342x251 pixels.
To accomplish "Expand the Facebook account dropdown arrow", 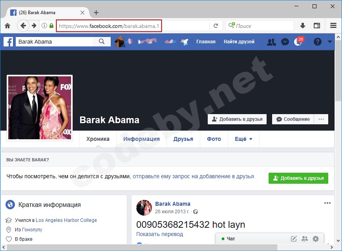I will click(329, 42).
